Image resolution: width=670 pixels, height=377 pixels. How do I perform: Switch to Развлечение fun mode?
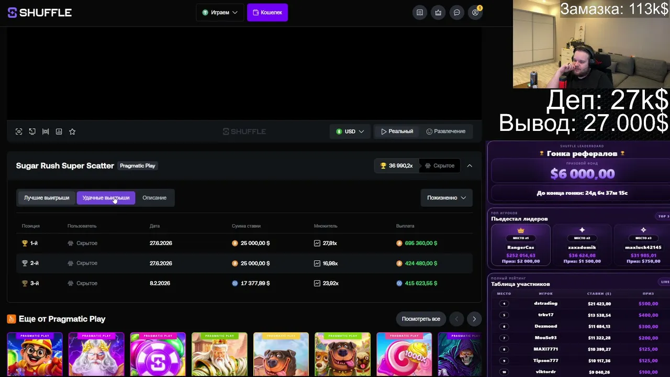[446, 131]
